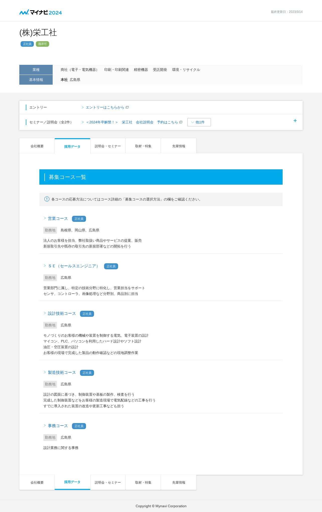Click the 基本情報 header cell
The width and height of the screenshot is (322, 512).
[x=36, y=80]
